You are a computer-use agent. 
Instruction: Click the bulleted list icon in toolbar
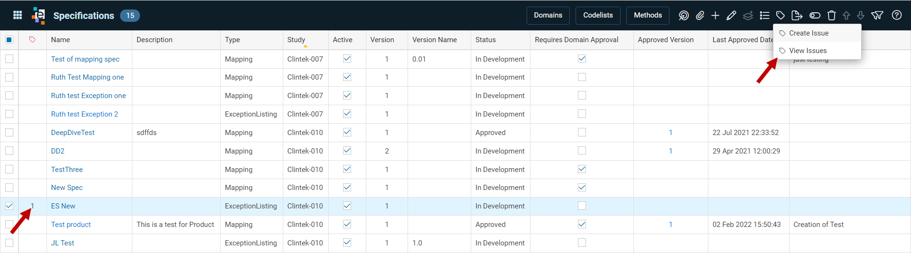(764, 16)
